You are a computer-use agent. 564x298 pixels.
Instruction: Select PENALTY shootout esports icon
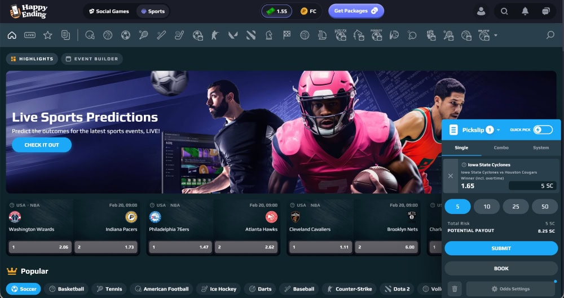click(376, 35)
